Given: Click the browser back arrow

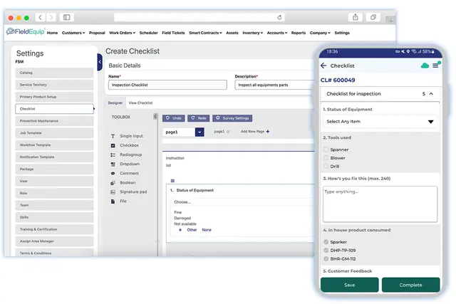Looking at the screenshot, I should click(40, 17).
